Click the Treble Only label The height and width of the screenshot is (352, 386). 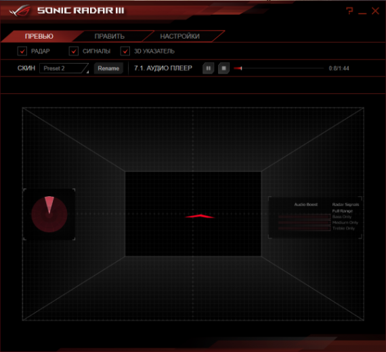tap(343, 228)
